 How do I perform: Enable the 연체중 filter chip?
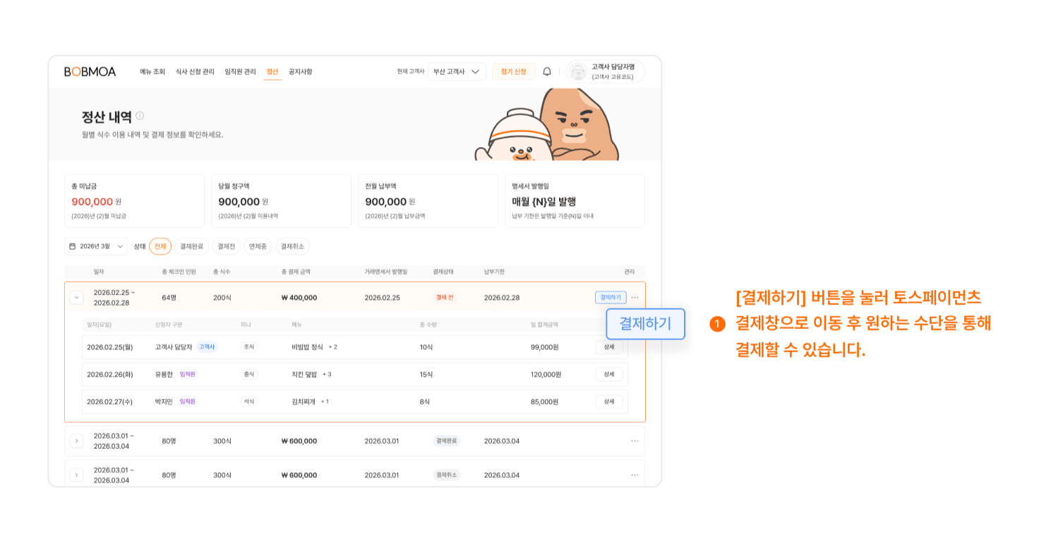coord(258,246)
